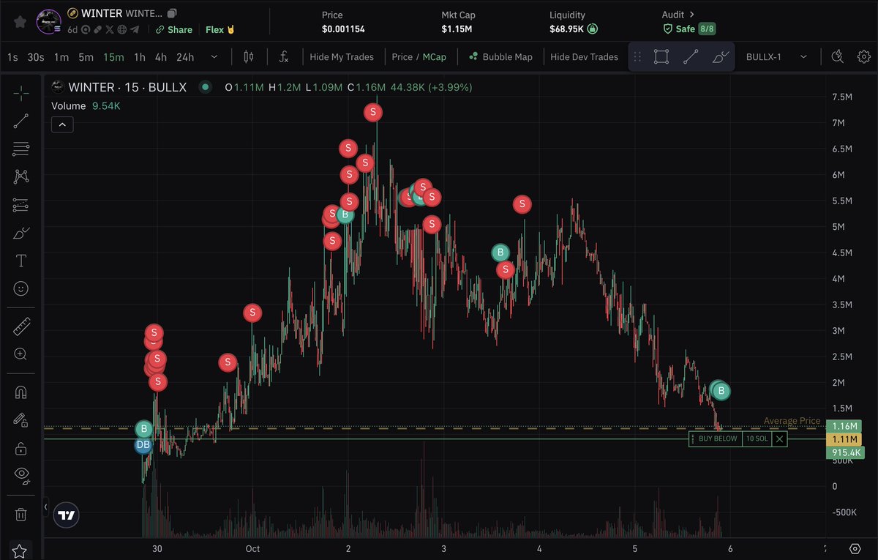
Task: Open the pump.fun pill icon link
Action: [97, 29]
